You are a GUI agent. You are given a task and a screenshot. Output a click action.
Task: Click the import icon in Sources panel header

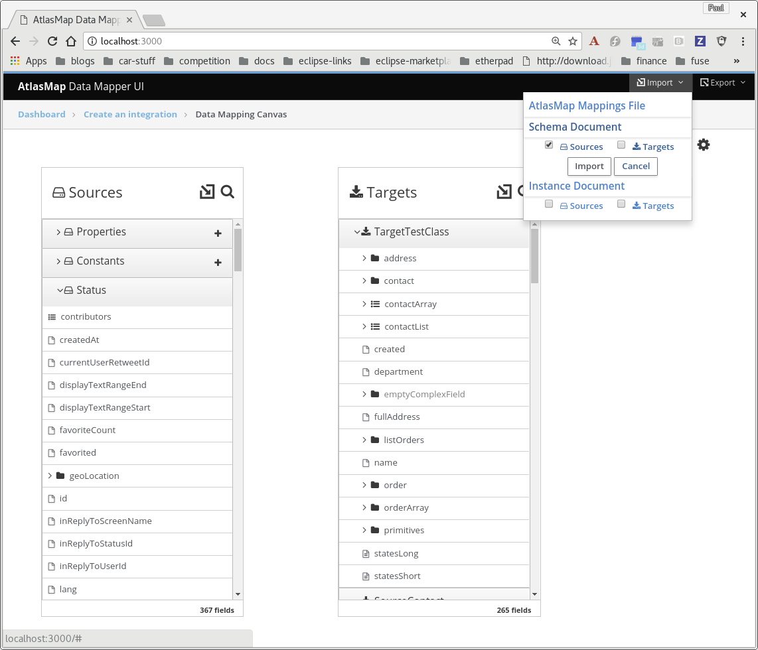206,192
